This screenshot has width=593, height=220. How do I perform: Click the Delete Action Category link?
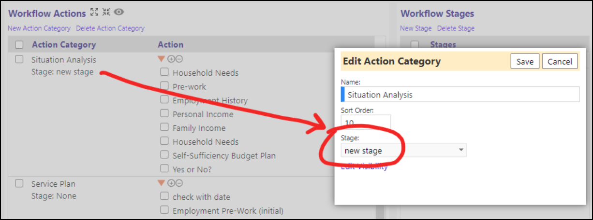point(110,28)
